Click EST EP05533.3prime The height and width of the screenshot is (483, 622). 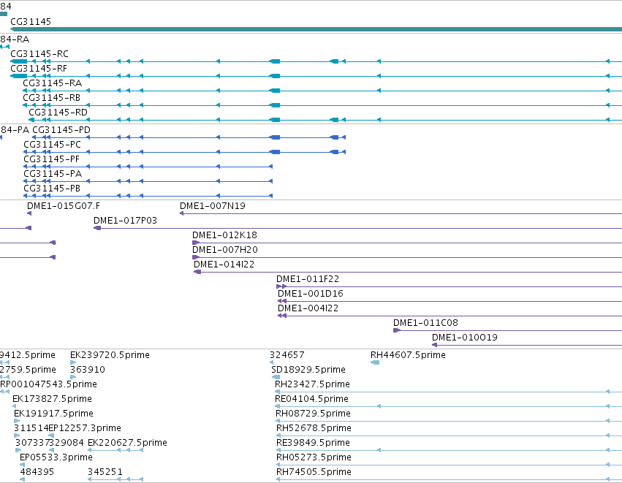tap(56, 458)
